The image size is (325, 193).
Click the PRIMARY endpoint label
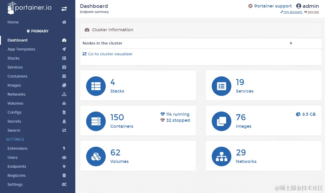pos(38,31)
